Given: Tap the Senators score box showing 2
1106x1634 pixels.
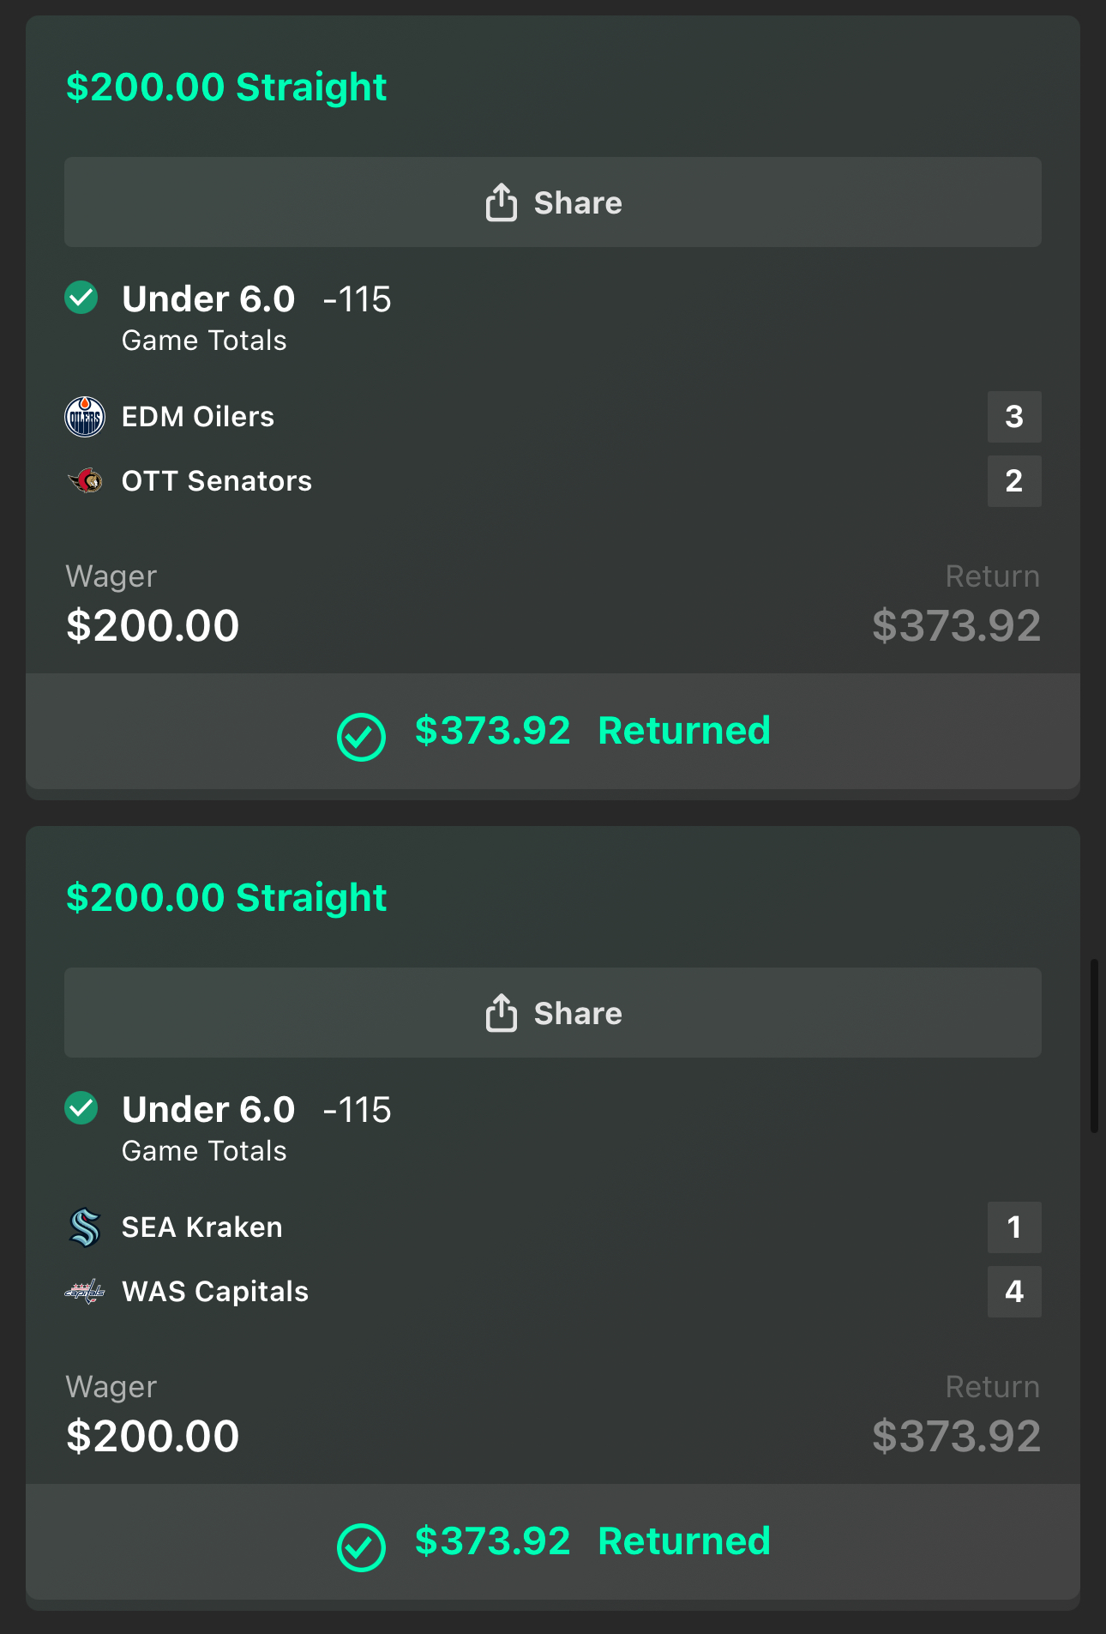Looking at the screenshot, I should 1014,481.
